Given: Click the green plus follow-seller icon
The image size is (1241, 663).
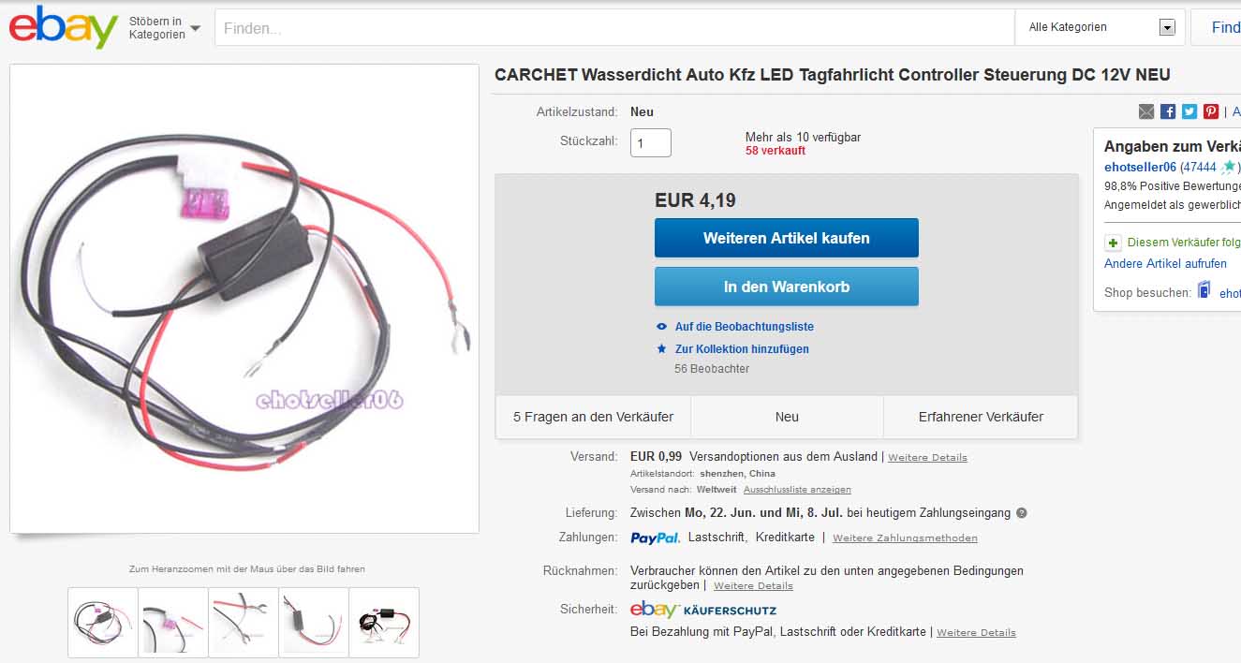Looking at the screenshot, I should 1113,243.
